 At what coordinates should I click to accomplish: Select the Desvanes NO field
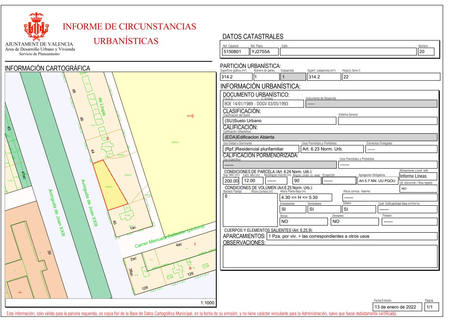354,222
